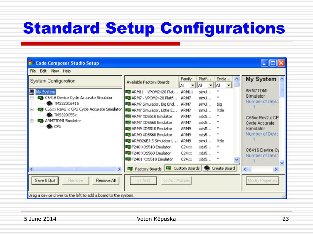313x235 pixels.
Task: Click the My System panel scroll up arrow
Action: tap(282, 79)
